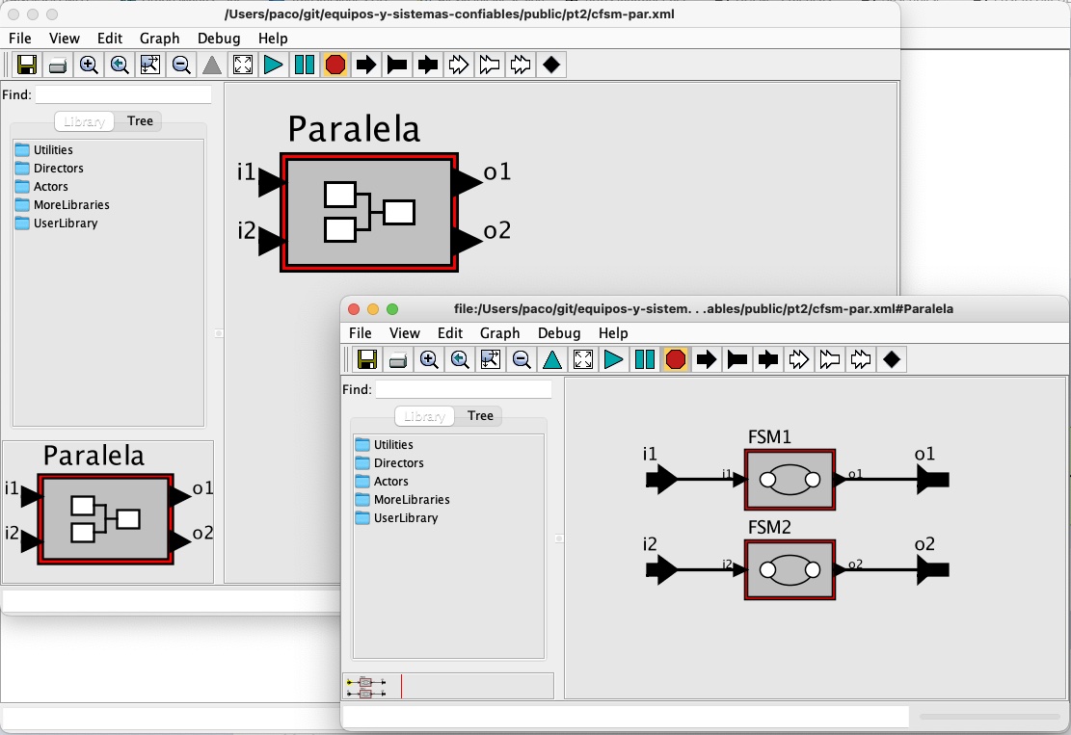The height and width of the screenshot is (735, 1071).
Task: Save model in the Paralela front window
Action: pyautogui.click(x=367, y=359)
